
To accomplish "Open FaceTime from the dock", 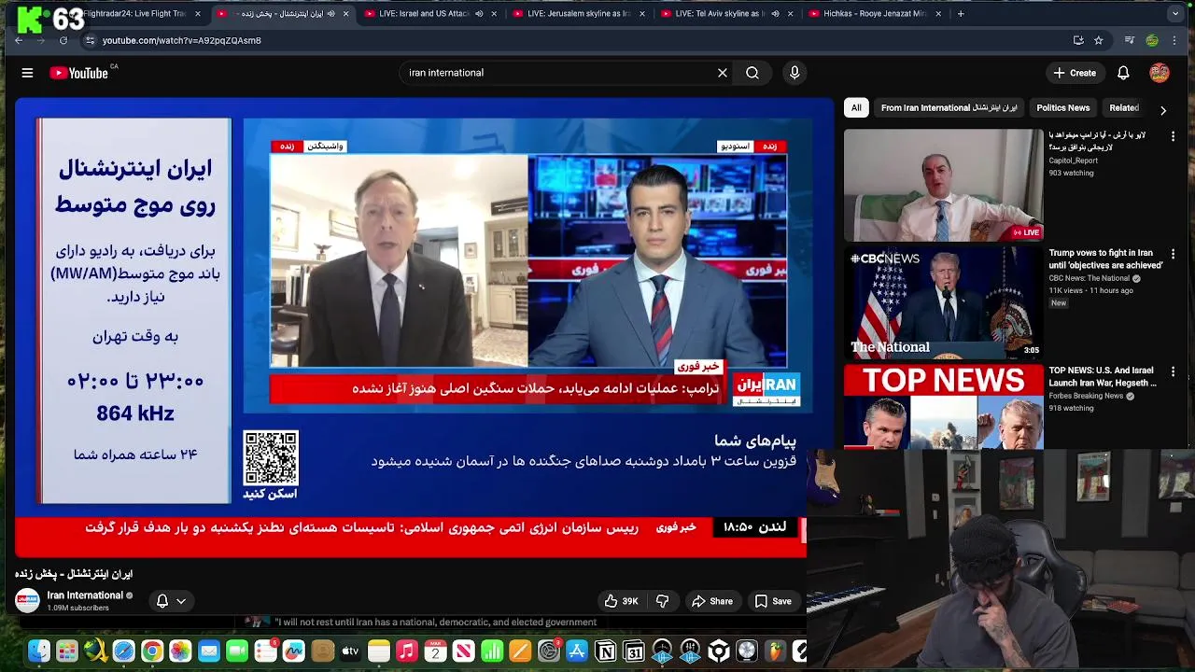I will 237,651.
